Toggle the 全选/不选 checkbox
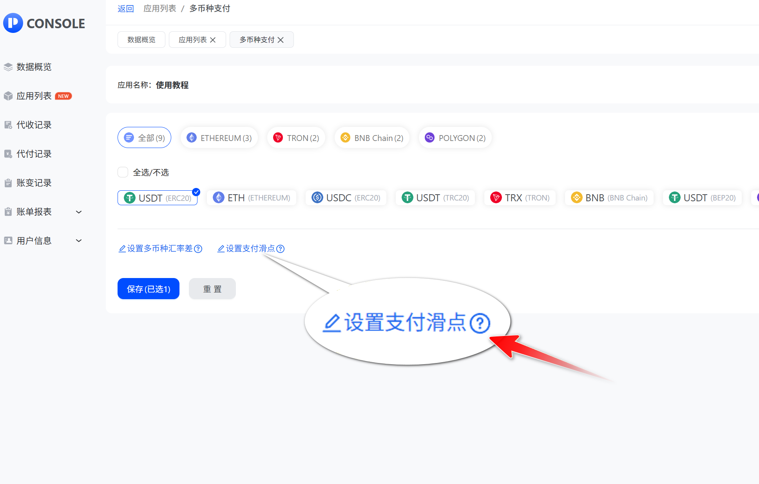The height and width of the screenshot is (484, 759). pyautogui.click(x=123, y=172)
